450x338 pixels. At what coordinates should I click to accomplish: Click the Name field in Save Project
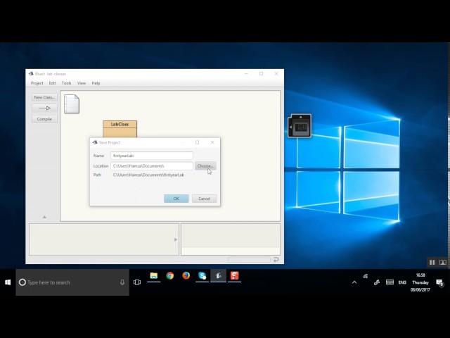point(152,156)
